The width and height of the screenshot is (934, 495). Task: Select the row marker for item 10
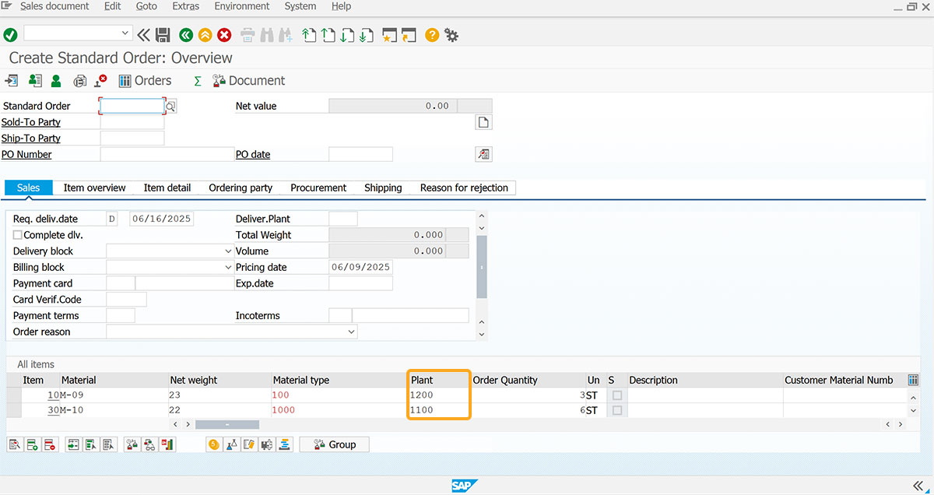13,395
